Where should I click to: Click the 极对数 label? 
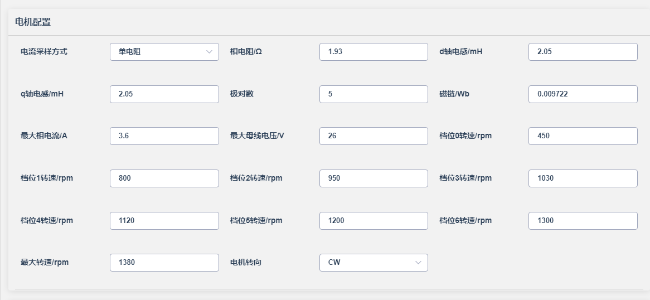pyautogui.click(x=242, y=94)
